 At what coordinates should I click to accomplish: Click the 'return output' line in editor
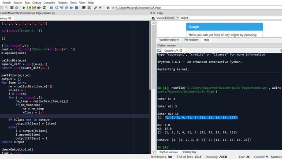tap(13, 142)
